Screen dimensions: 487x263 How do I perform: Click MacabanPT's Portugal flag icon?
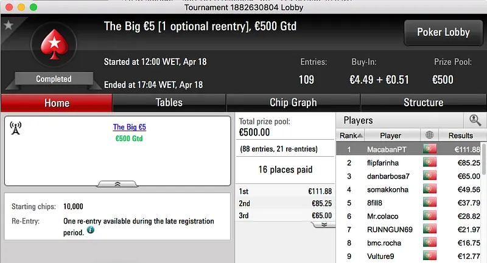click(x=430, y=149)
